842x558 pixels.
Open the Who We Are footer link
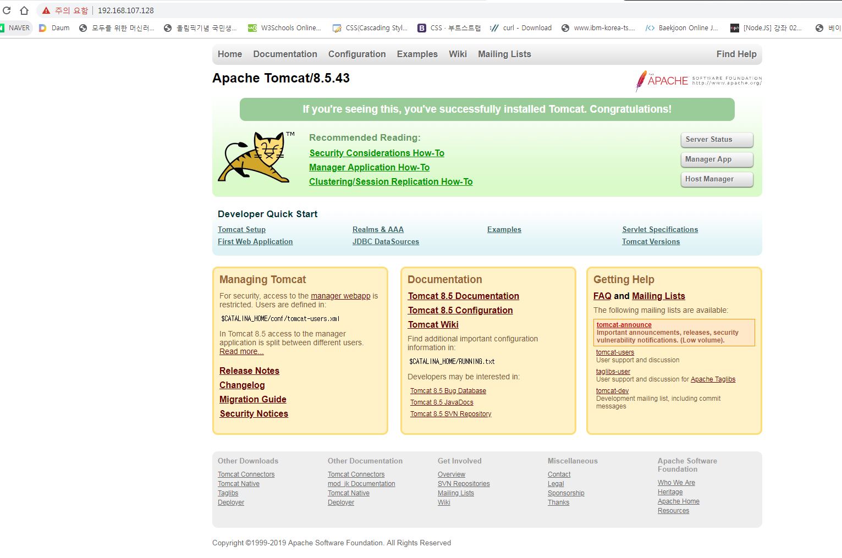point(676,483)
